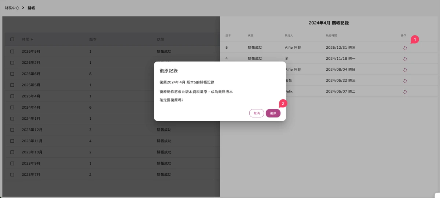Click the 執行人 column header

[289, 36]
